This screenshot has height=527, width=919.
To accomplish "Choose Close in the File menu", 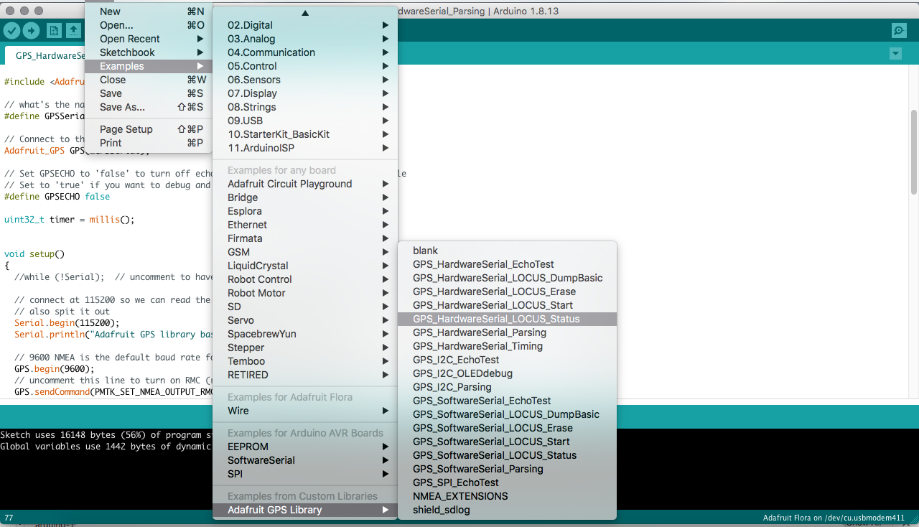I will click(x=149, y=80).
